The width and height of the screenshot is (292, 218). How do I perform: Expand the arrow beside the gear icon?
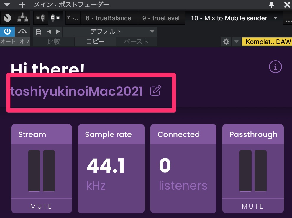point(236,42)
